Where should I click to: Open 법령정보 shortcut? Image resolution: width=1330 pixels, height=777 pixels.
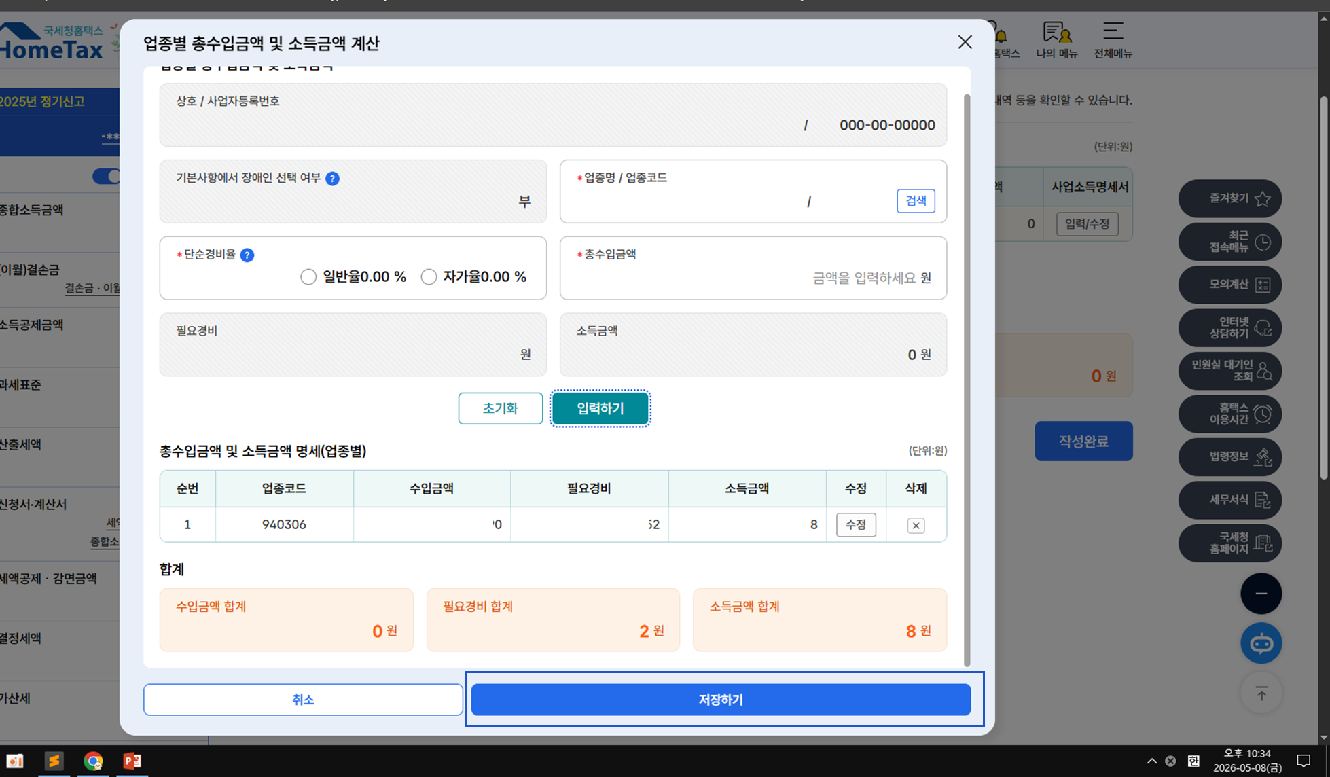(x=1230, y=457)
